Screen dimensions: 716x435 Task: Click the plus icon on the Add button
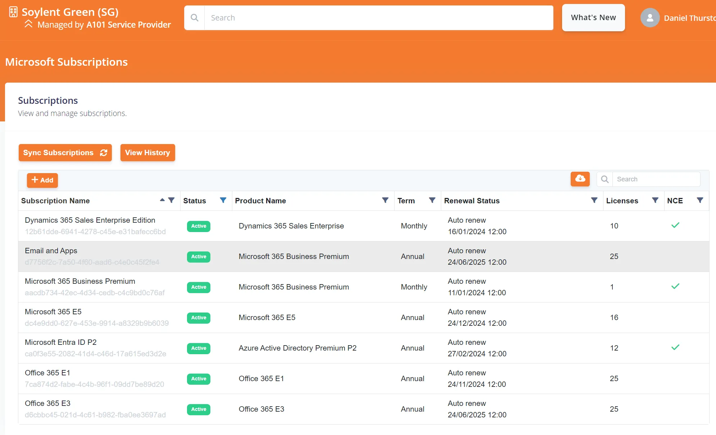[x=35, y=180]
